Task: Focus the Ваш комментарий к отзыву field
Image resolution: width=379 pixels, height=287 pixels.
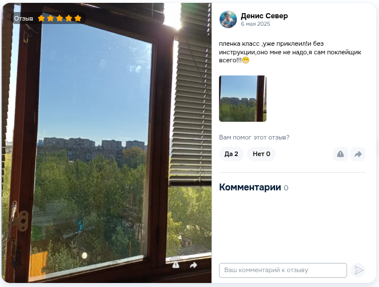Action: (283, 270)
